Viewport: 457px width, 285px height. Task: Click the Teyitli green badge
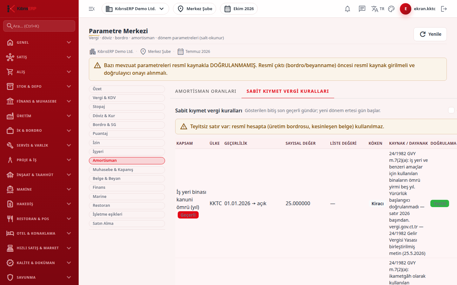[x=440, y=204]
